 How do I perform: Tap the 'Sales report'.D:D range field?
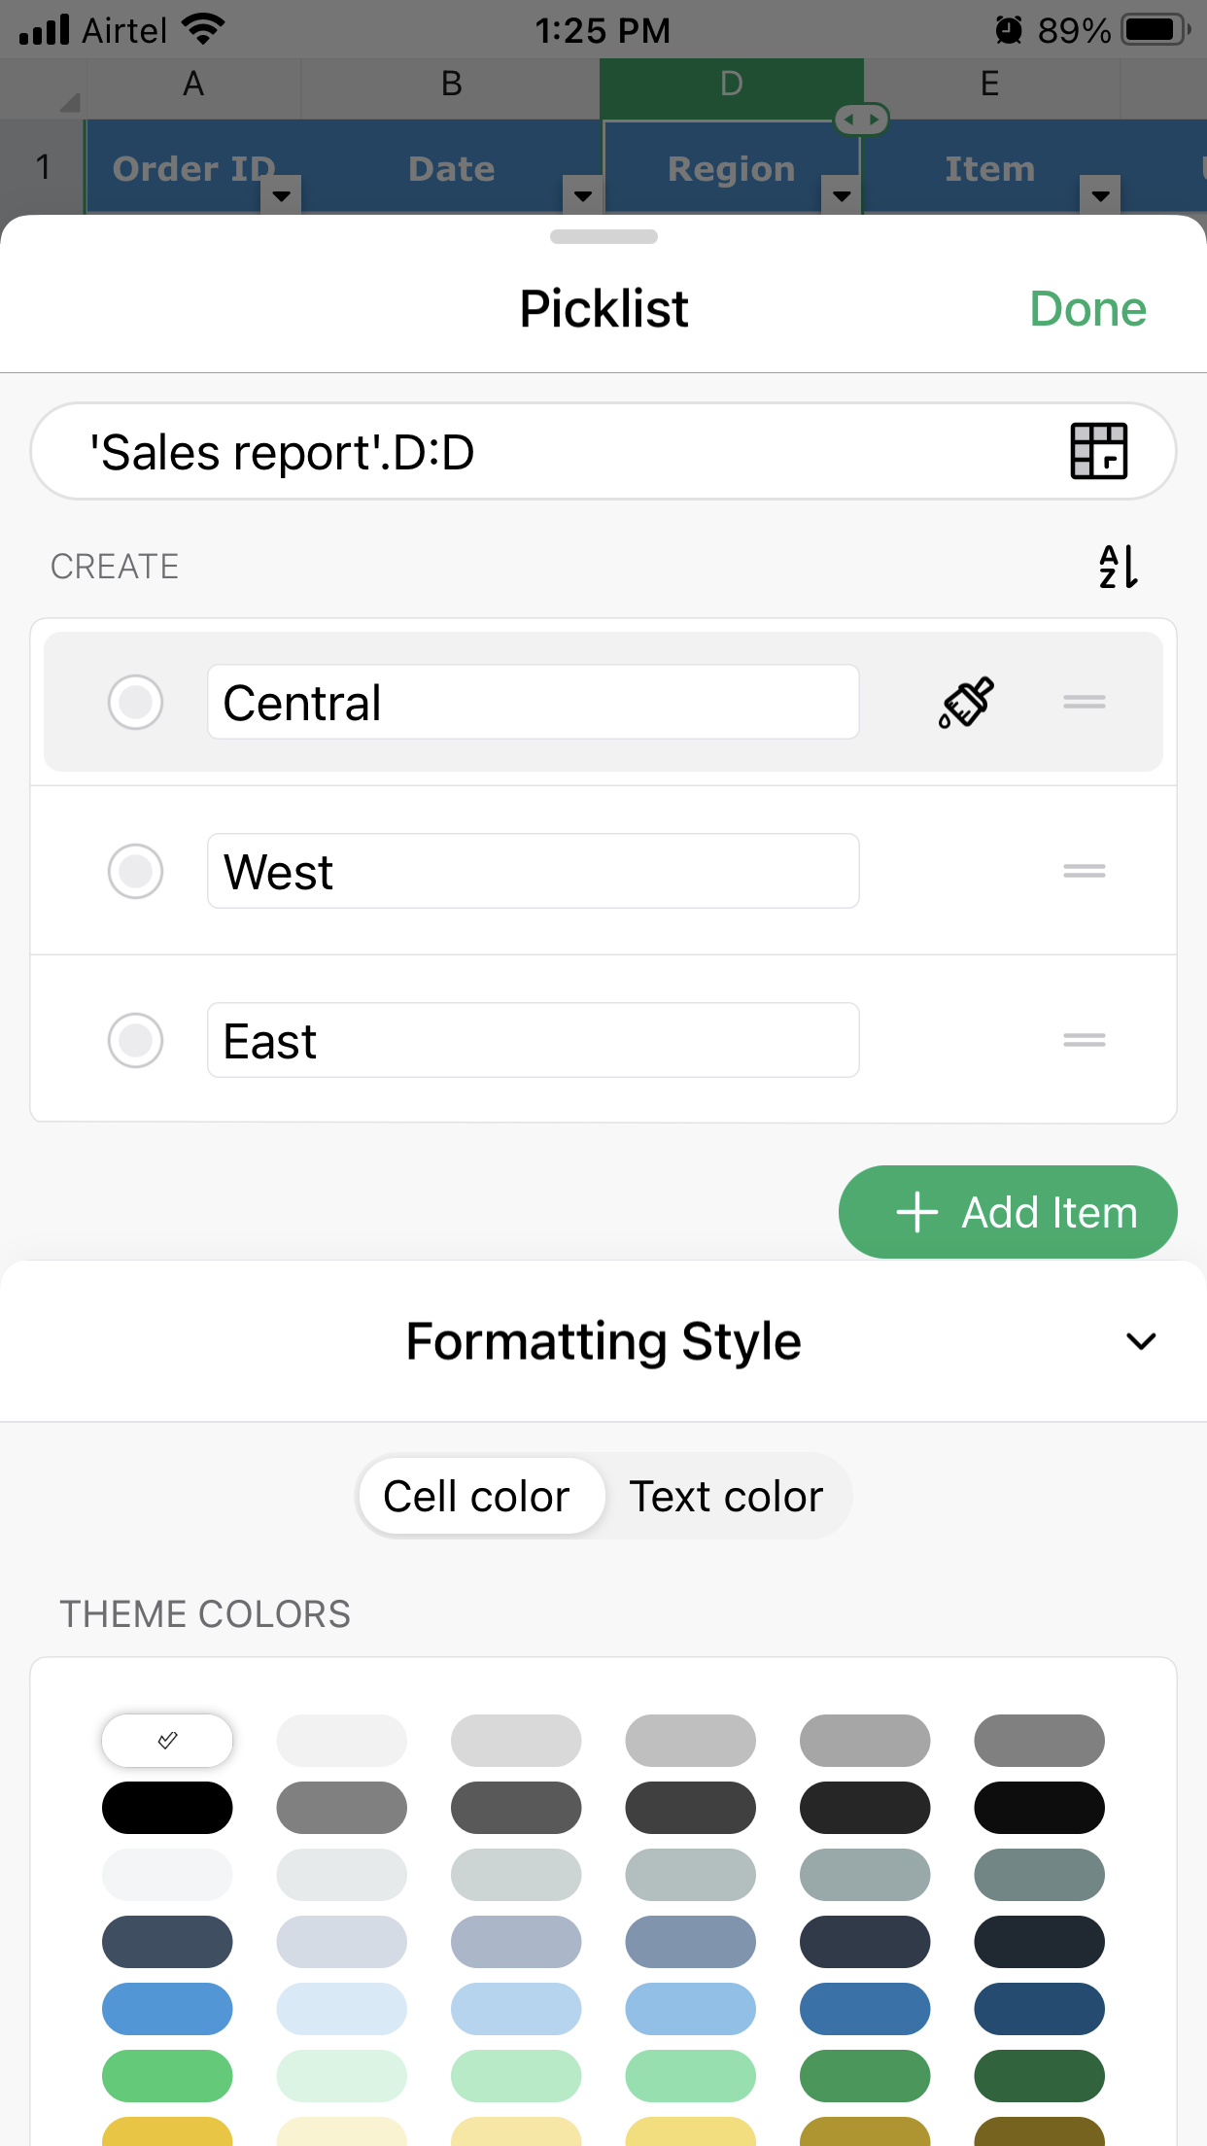544,452
